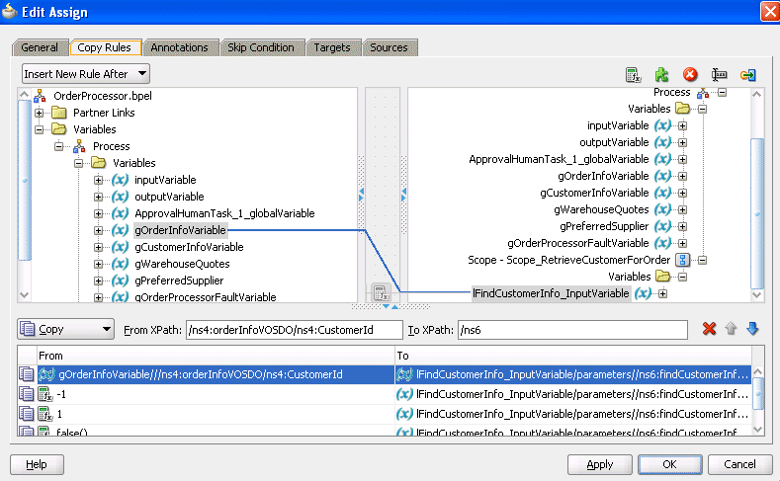Viewport: 780px width, 481px height.
Task: Click the OrderProcessor.bpel process icon
Action: [x=40, y=96]
